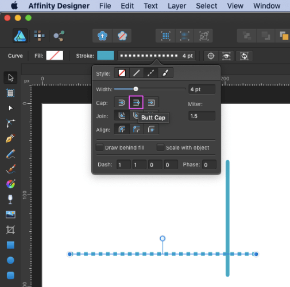
Task: Select the Move tool arrow
Action: pyautogui.click(x=10, y=77)
